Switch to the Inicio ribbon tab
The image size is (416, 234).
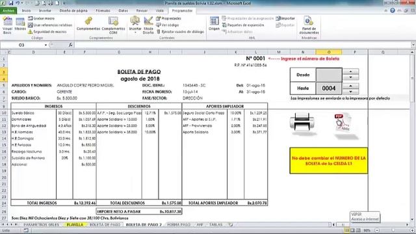pyautogui.click(x=26, y=10)
